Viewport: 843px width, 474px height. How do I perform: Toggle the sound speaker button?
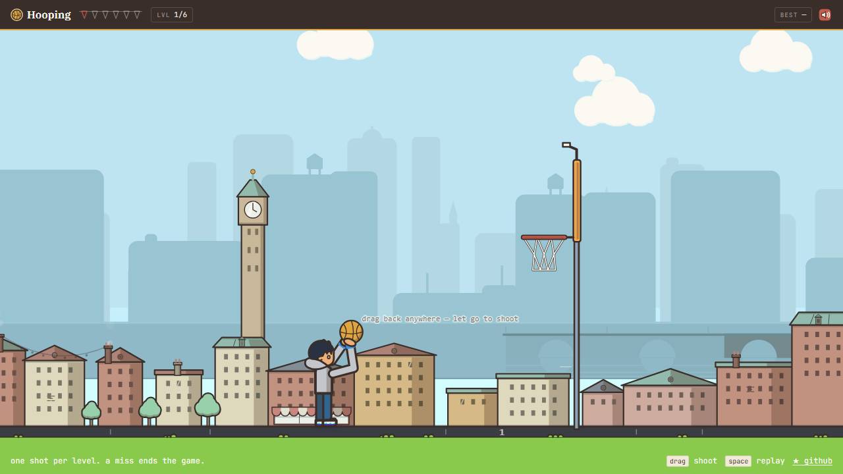tap(825, 14)
